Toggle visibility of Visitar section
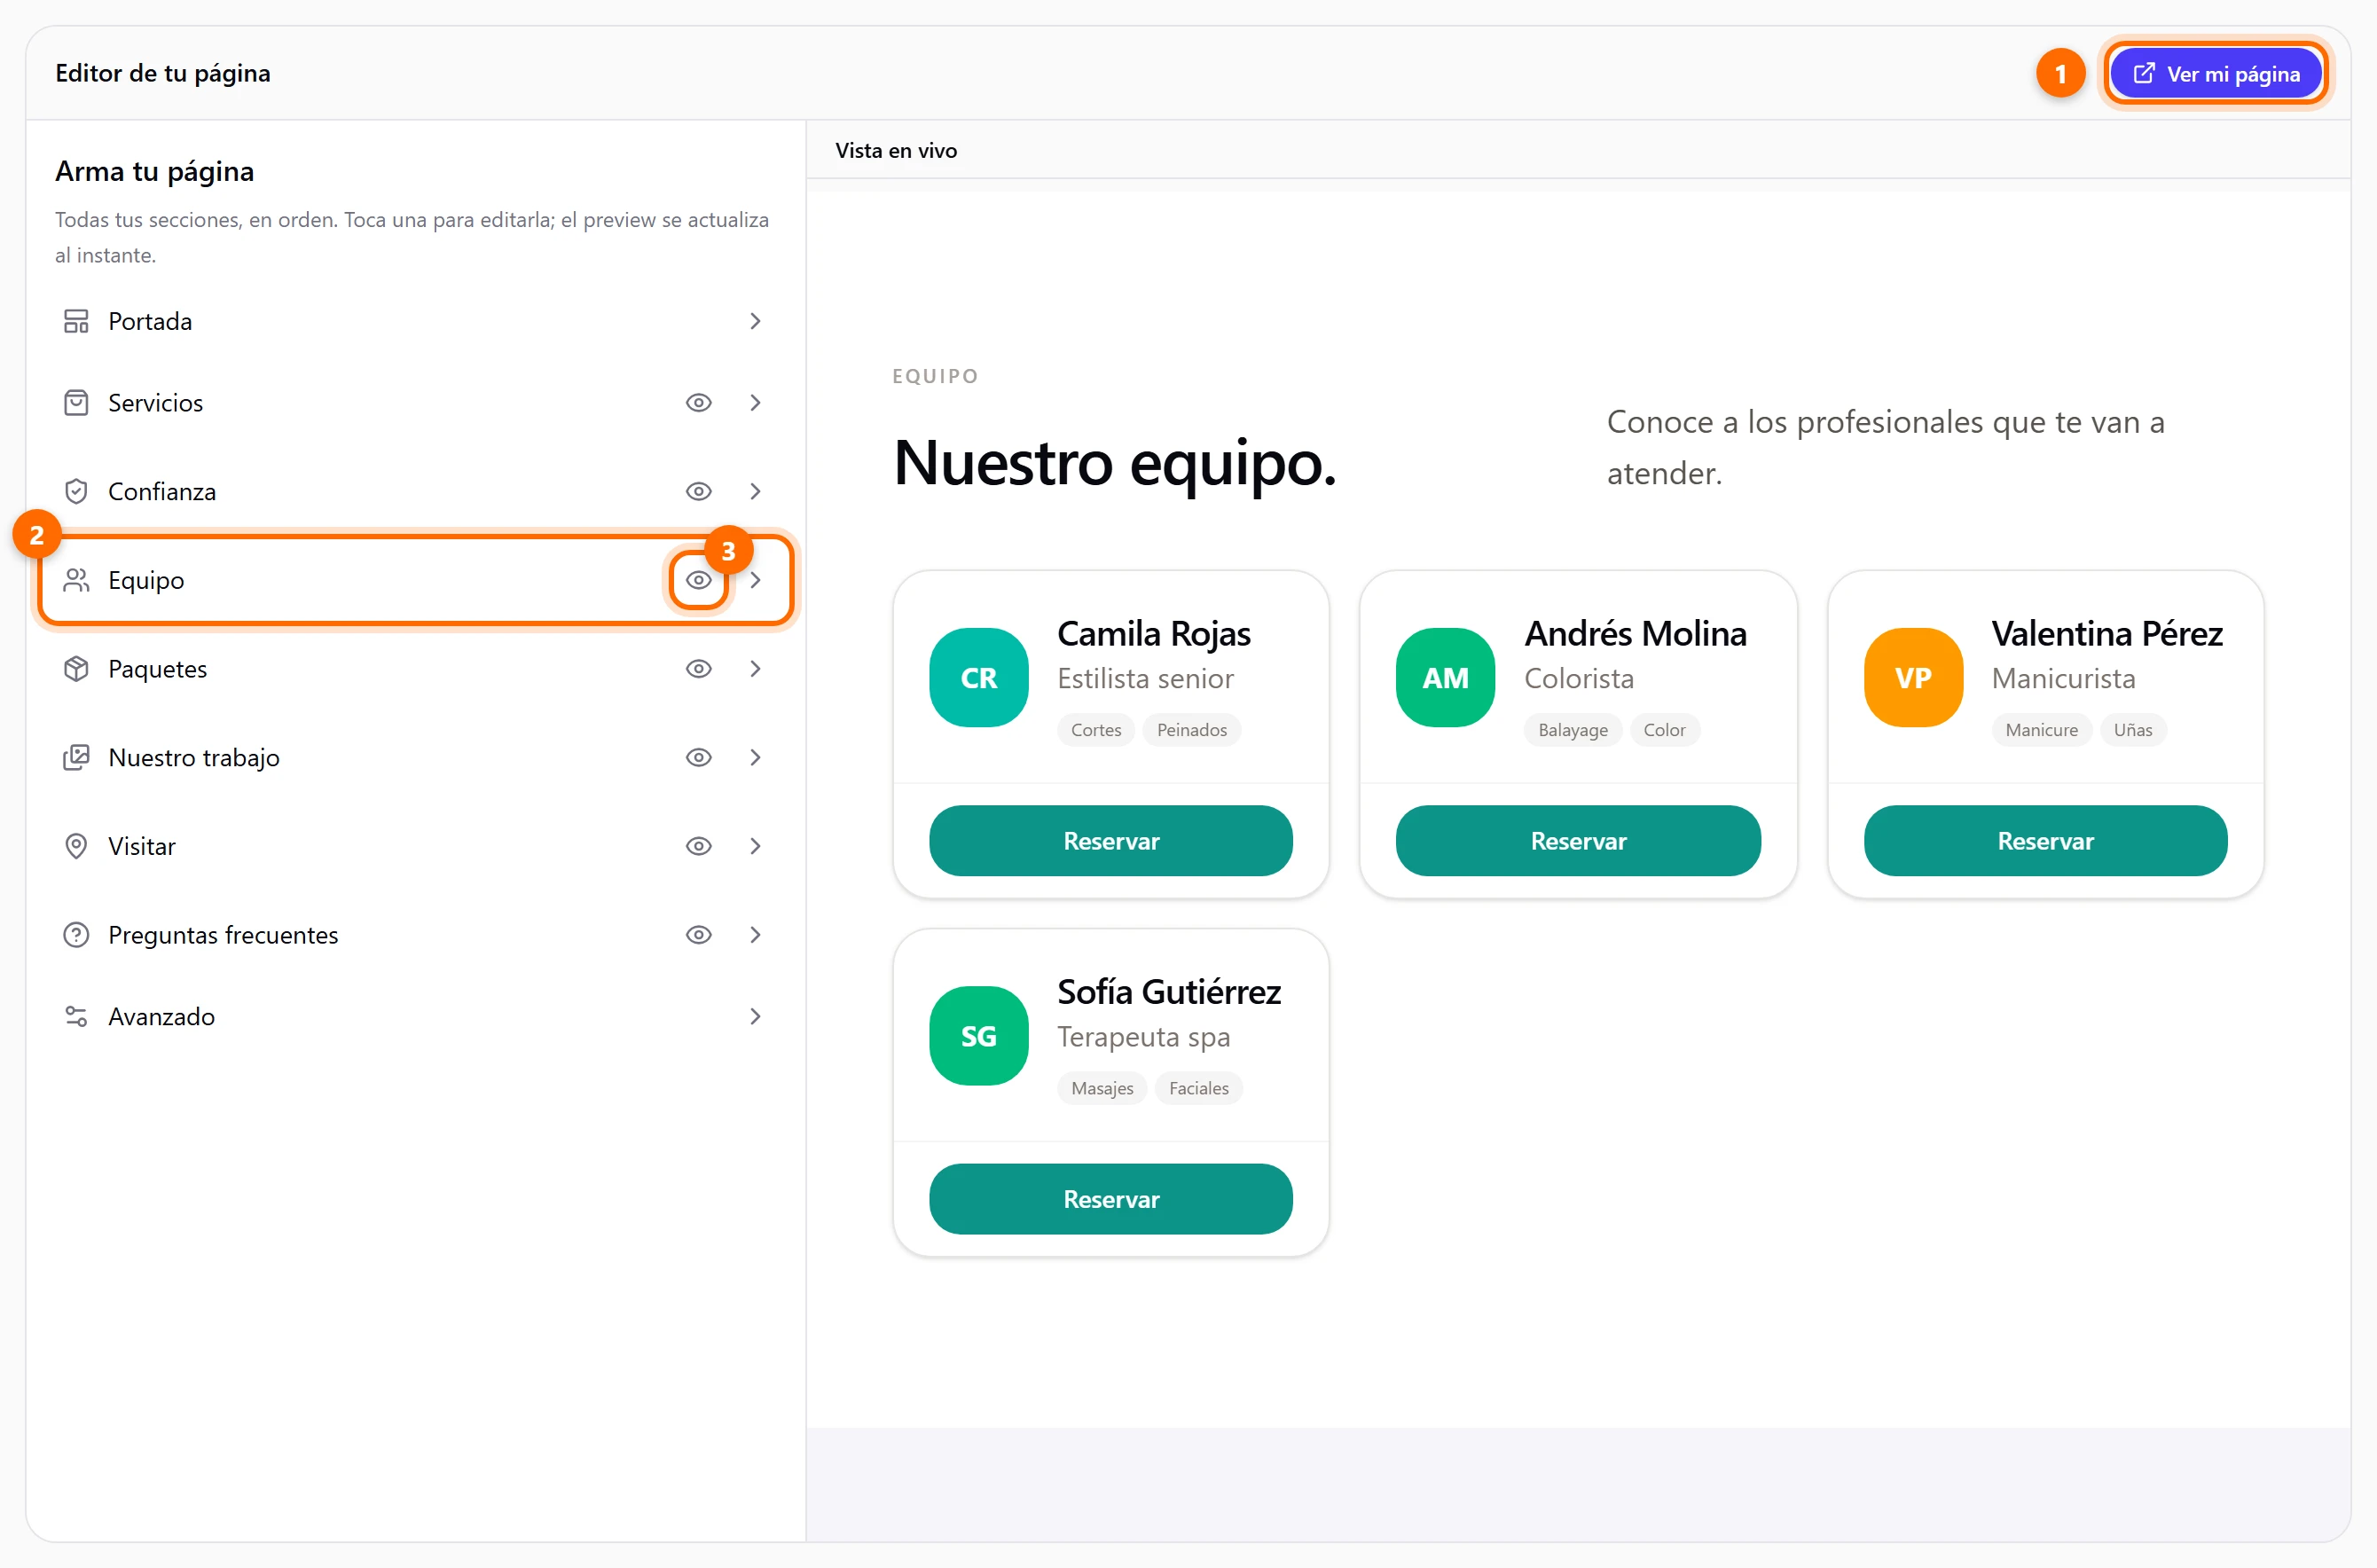2377x1568 pixels. click(x=698, y=846)
